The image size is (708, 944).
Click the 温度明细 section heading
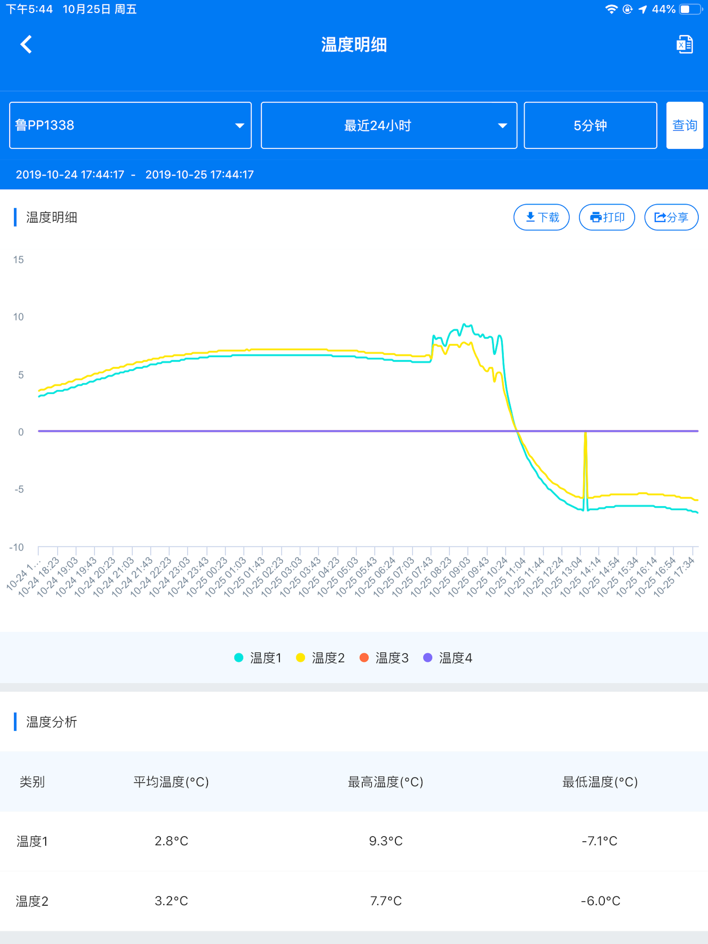coord(52,217)
